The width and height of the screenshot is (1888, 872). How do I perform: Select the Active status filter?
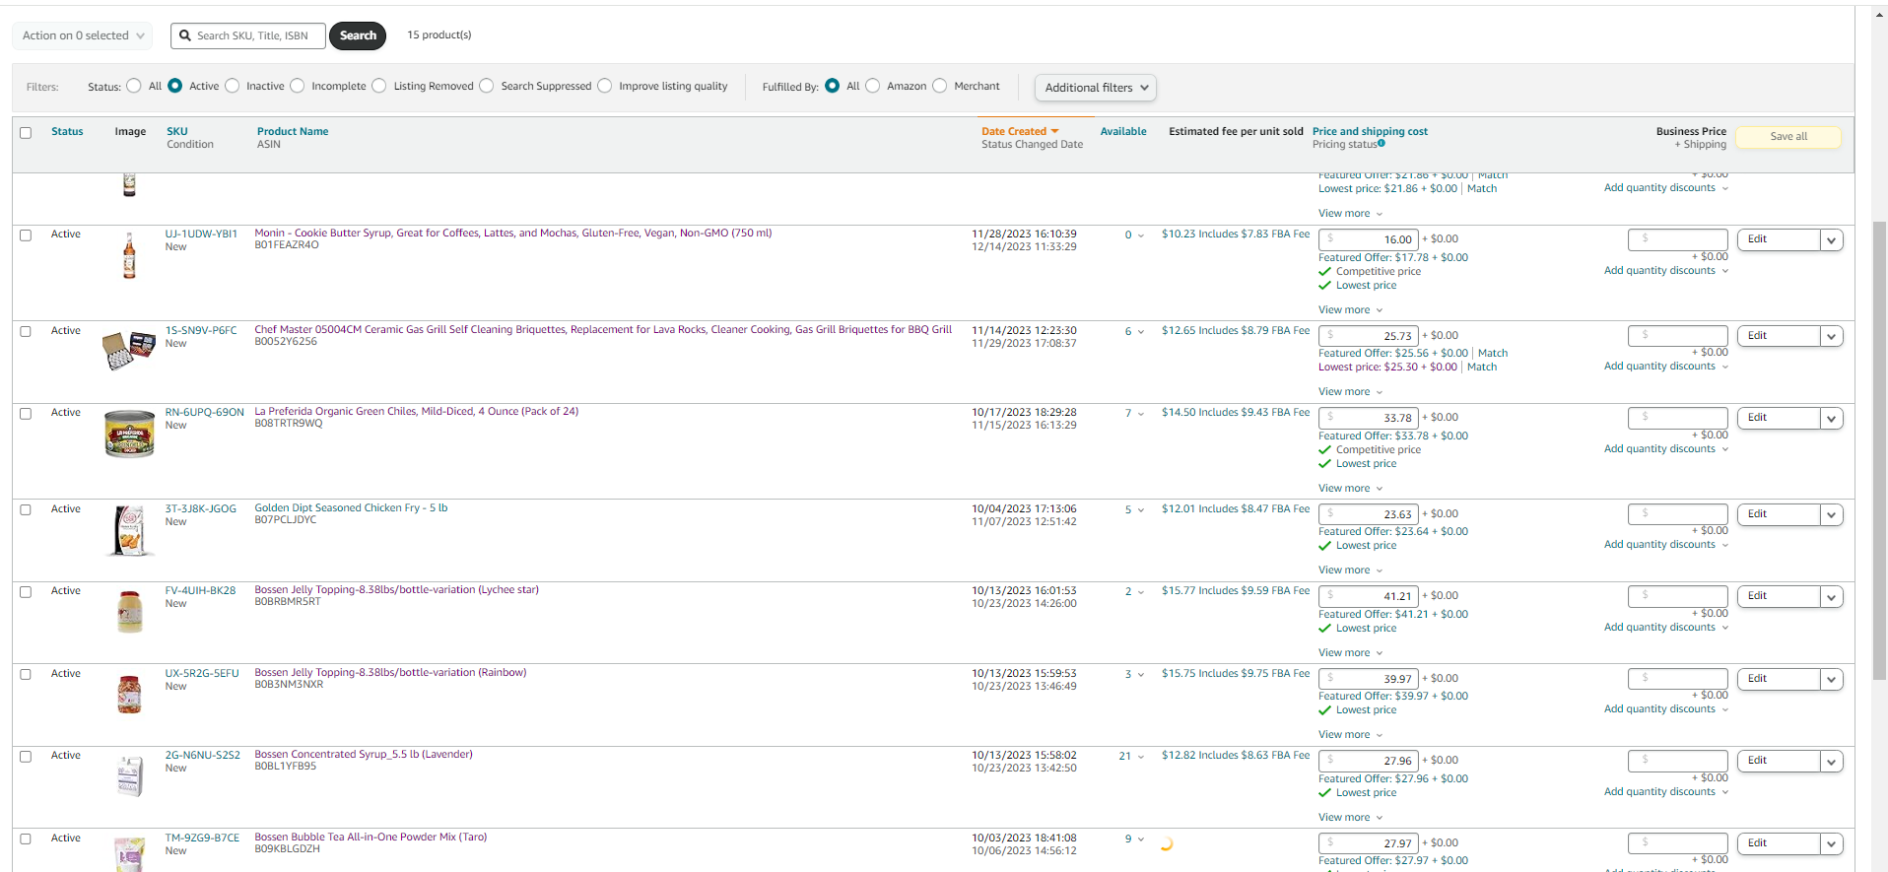(175, 86)
